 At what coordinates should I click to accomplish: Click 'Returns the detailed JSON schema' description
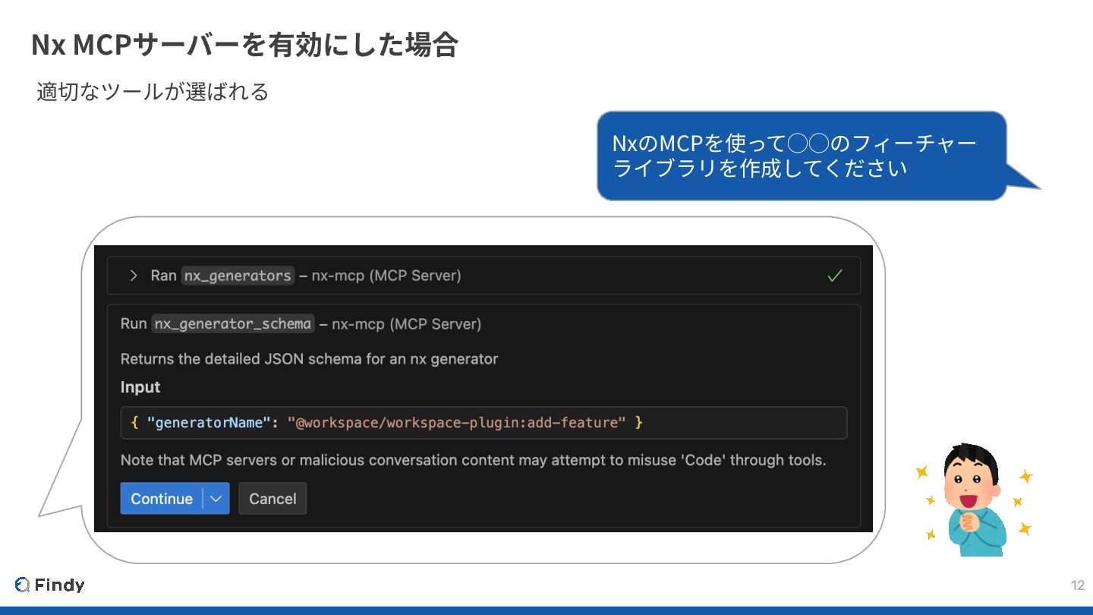click(309, 359)
